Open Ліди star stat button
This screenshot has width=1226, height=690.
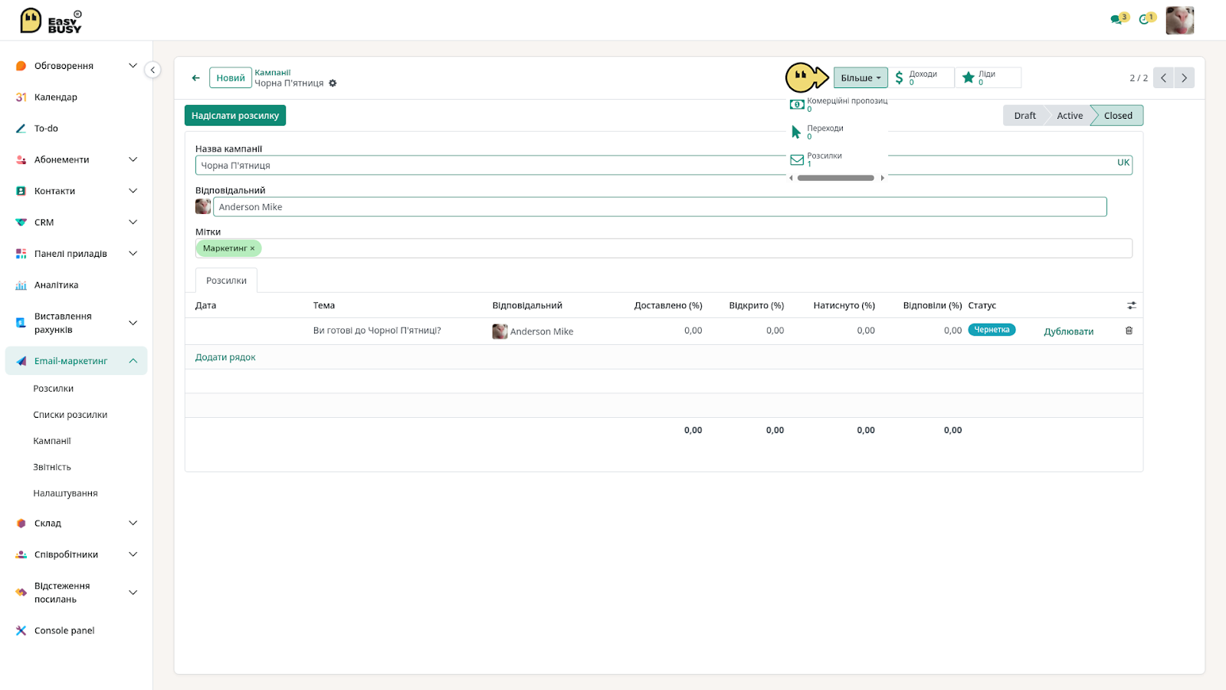(988, 77)
